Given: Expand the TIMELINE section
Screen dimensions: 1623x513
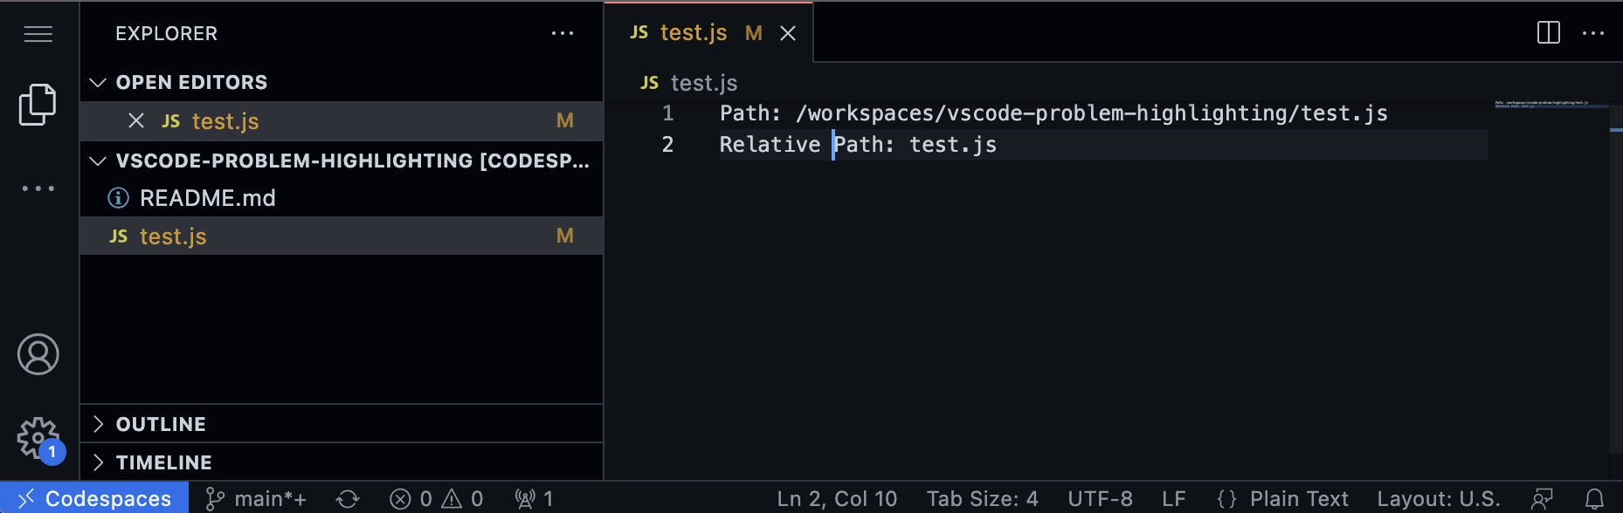Looking at the screenshot, I should pyautogui.click(x=100, y=462).
